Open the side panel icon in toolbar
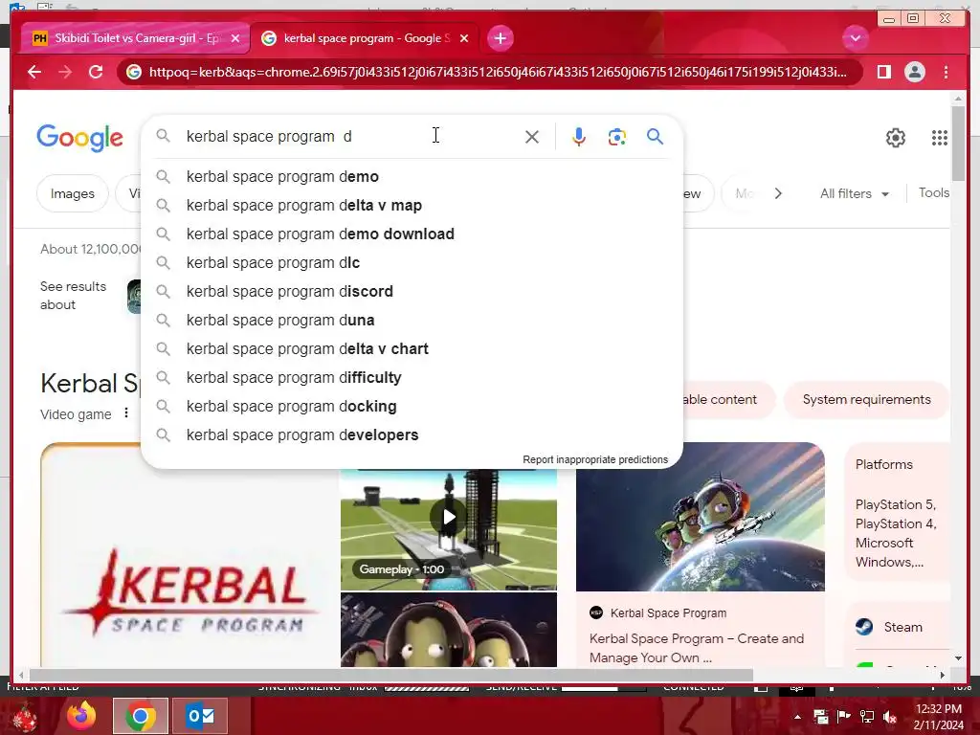The height and width of the screenshot is (735, 980). [883, 72]
